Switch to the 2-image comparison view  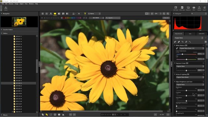coord(59,14)
